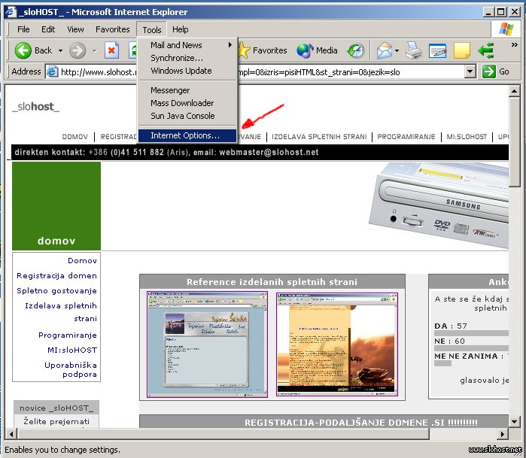Click IZDELAVA SPLETNIH STRANI nav link
The height and width of the screenshot is (458, 526).
[x=319, y=137]
